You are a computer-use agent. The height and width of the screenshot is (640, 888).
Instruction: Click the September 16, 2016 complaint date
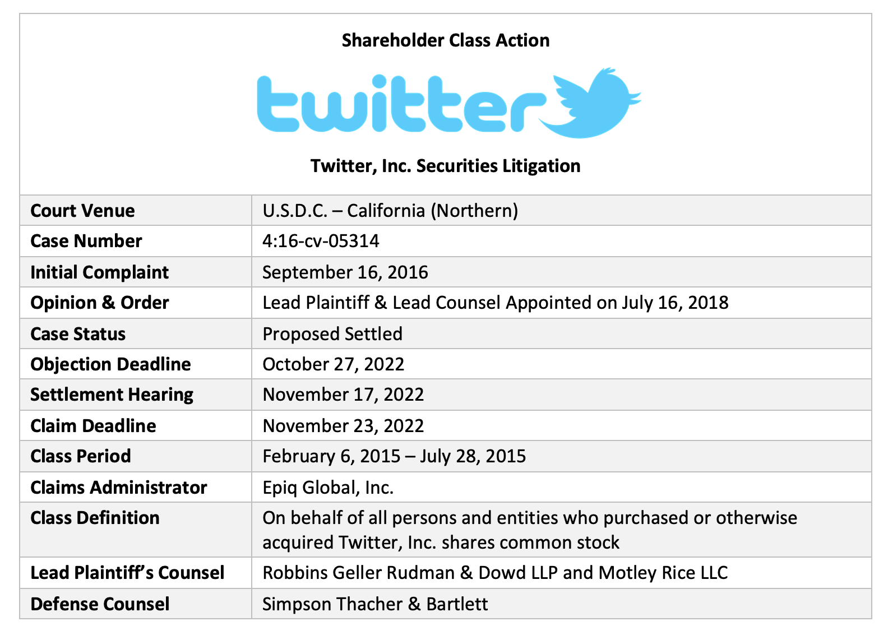click(345, 272)
